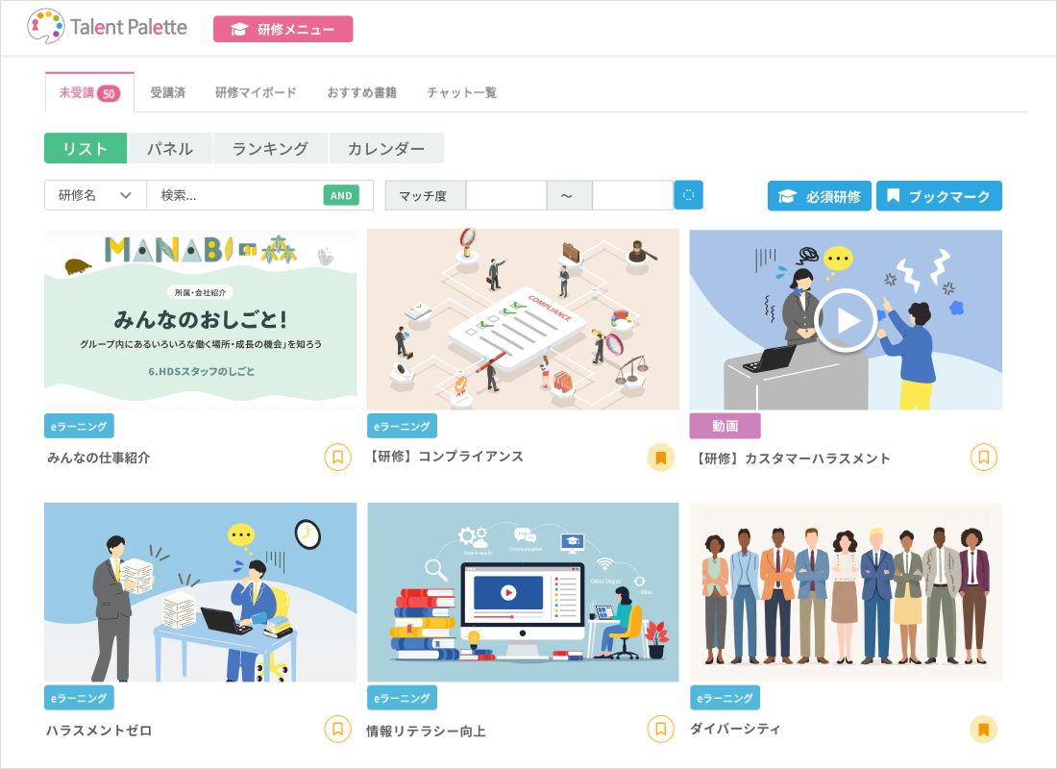Viewport: 1057px width, 769px height.
Task: Play the カスタマーハラスメント training video
Action: [x=845, y=320]
